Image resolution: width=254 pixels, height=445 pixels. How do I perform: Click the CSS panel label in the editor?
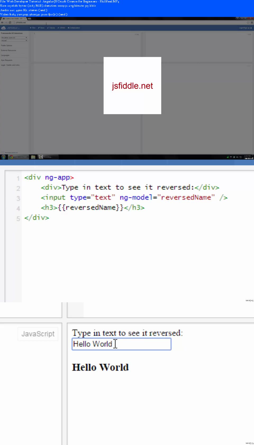pyautogui.click(x=249, y=34)
